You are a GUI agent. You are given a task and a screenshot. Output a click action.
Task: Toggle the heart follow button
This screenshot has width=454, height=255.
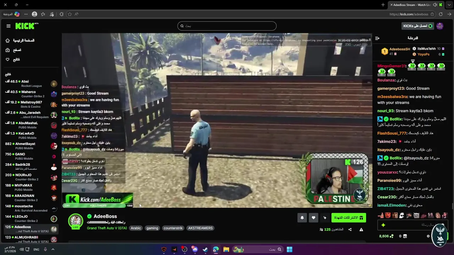coord(314,218)
